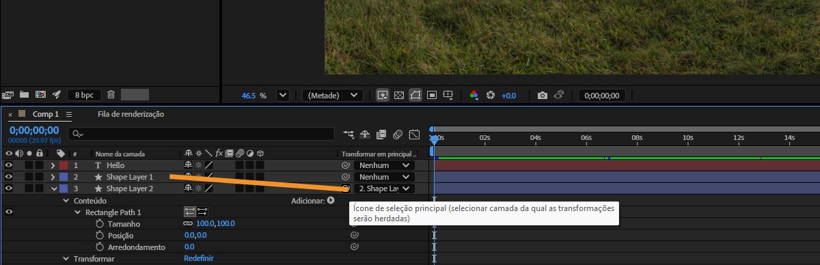820x265 pixels.
Task: Click Redefinir to reset Transformar
Action: (199, 259)
